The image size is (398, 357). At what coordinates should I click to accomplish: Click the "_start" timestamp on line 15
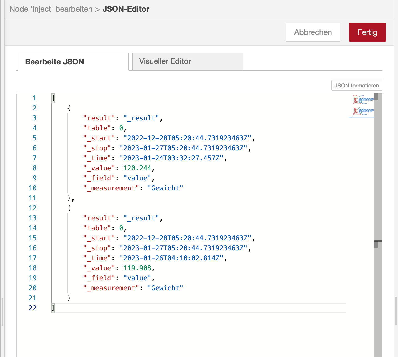click(187, 238)
